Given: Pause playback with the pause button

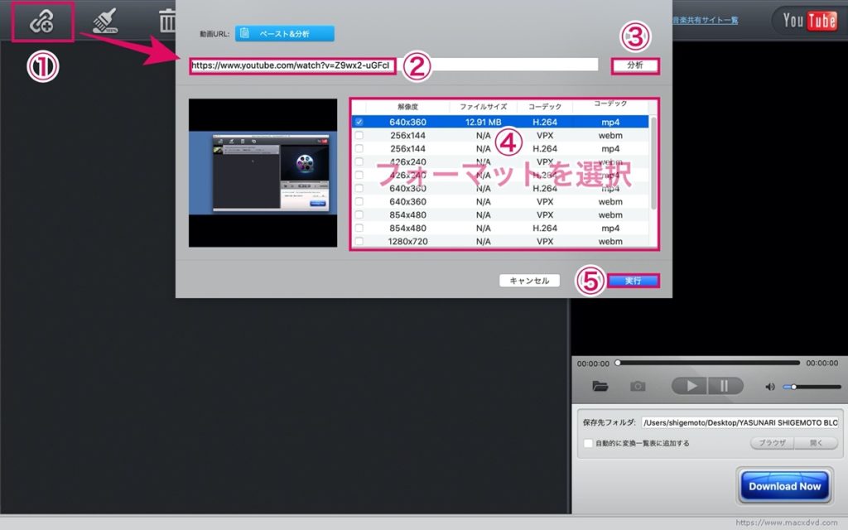Looking at the screenshot, I should pyautogui.click(x=725, y=386).
